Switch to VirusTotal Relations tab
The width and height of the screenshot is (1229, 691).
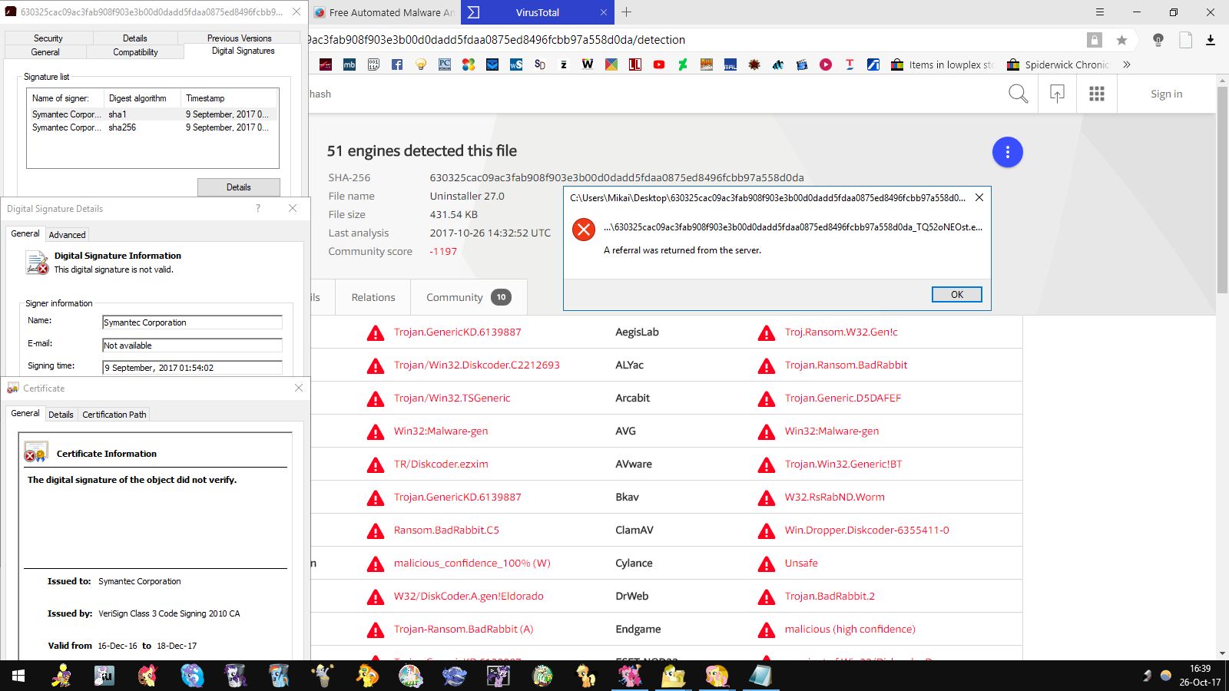[x=373, y=297]
